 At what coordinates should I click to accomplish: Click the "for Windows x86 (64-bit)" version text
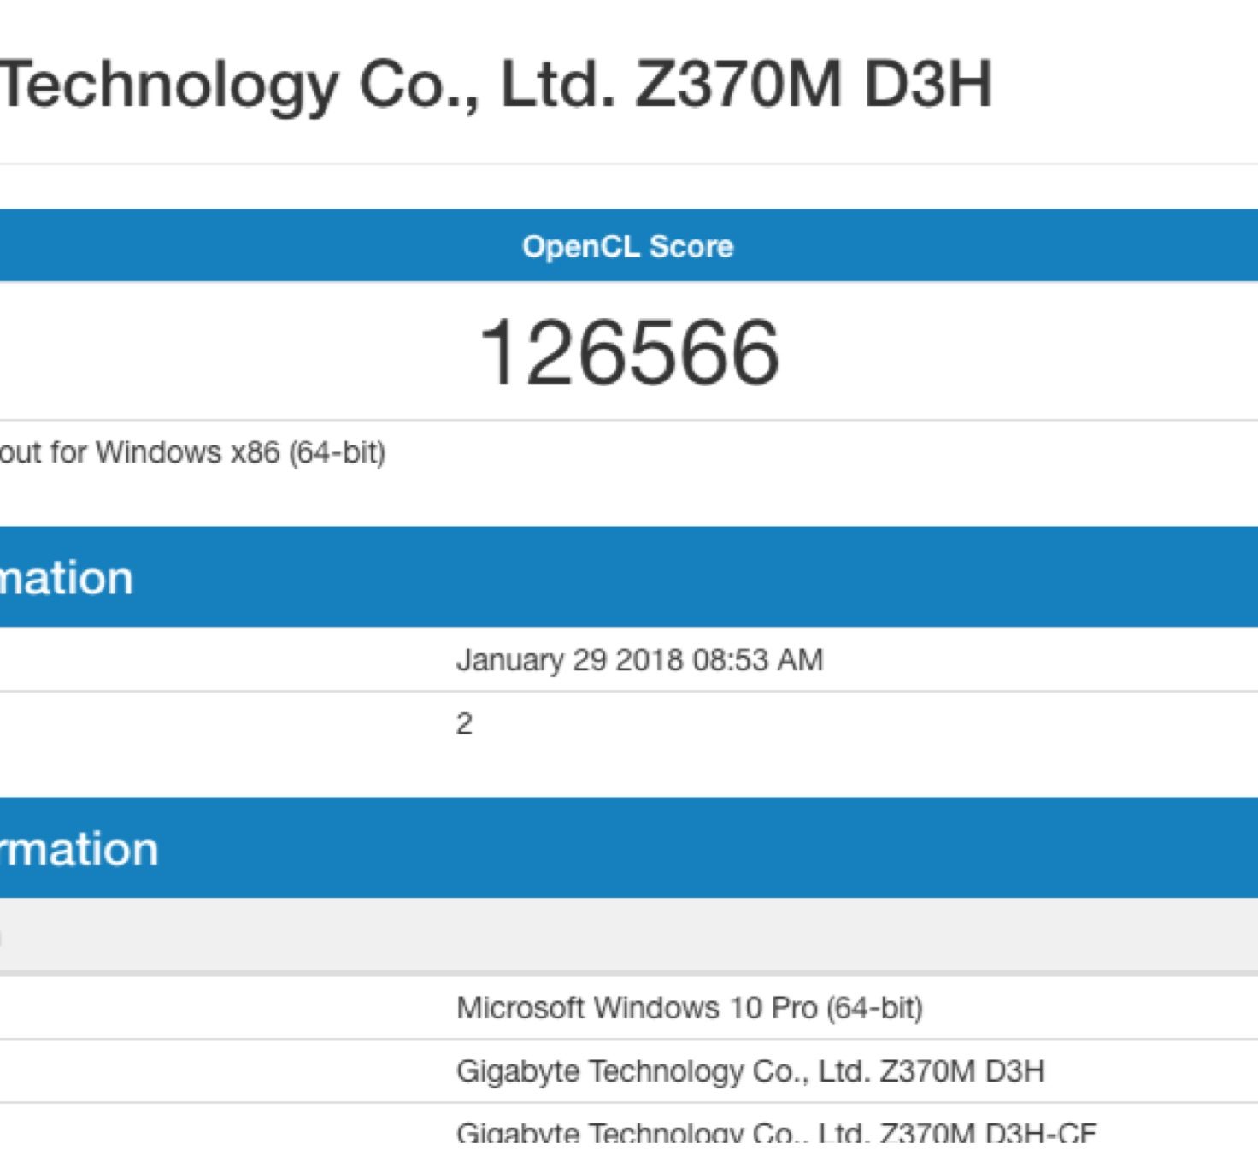(x=192, y=451)
